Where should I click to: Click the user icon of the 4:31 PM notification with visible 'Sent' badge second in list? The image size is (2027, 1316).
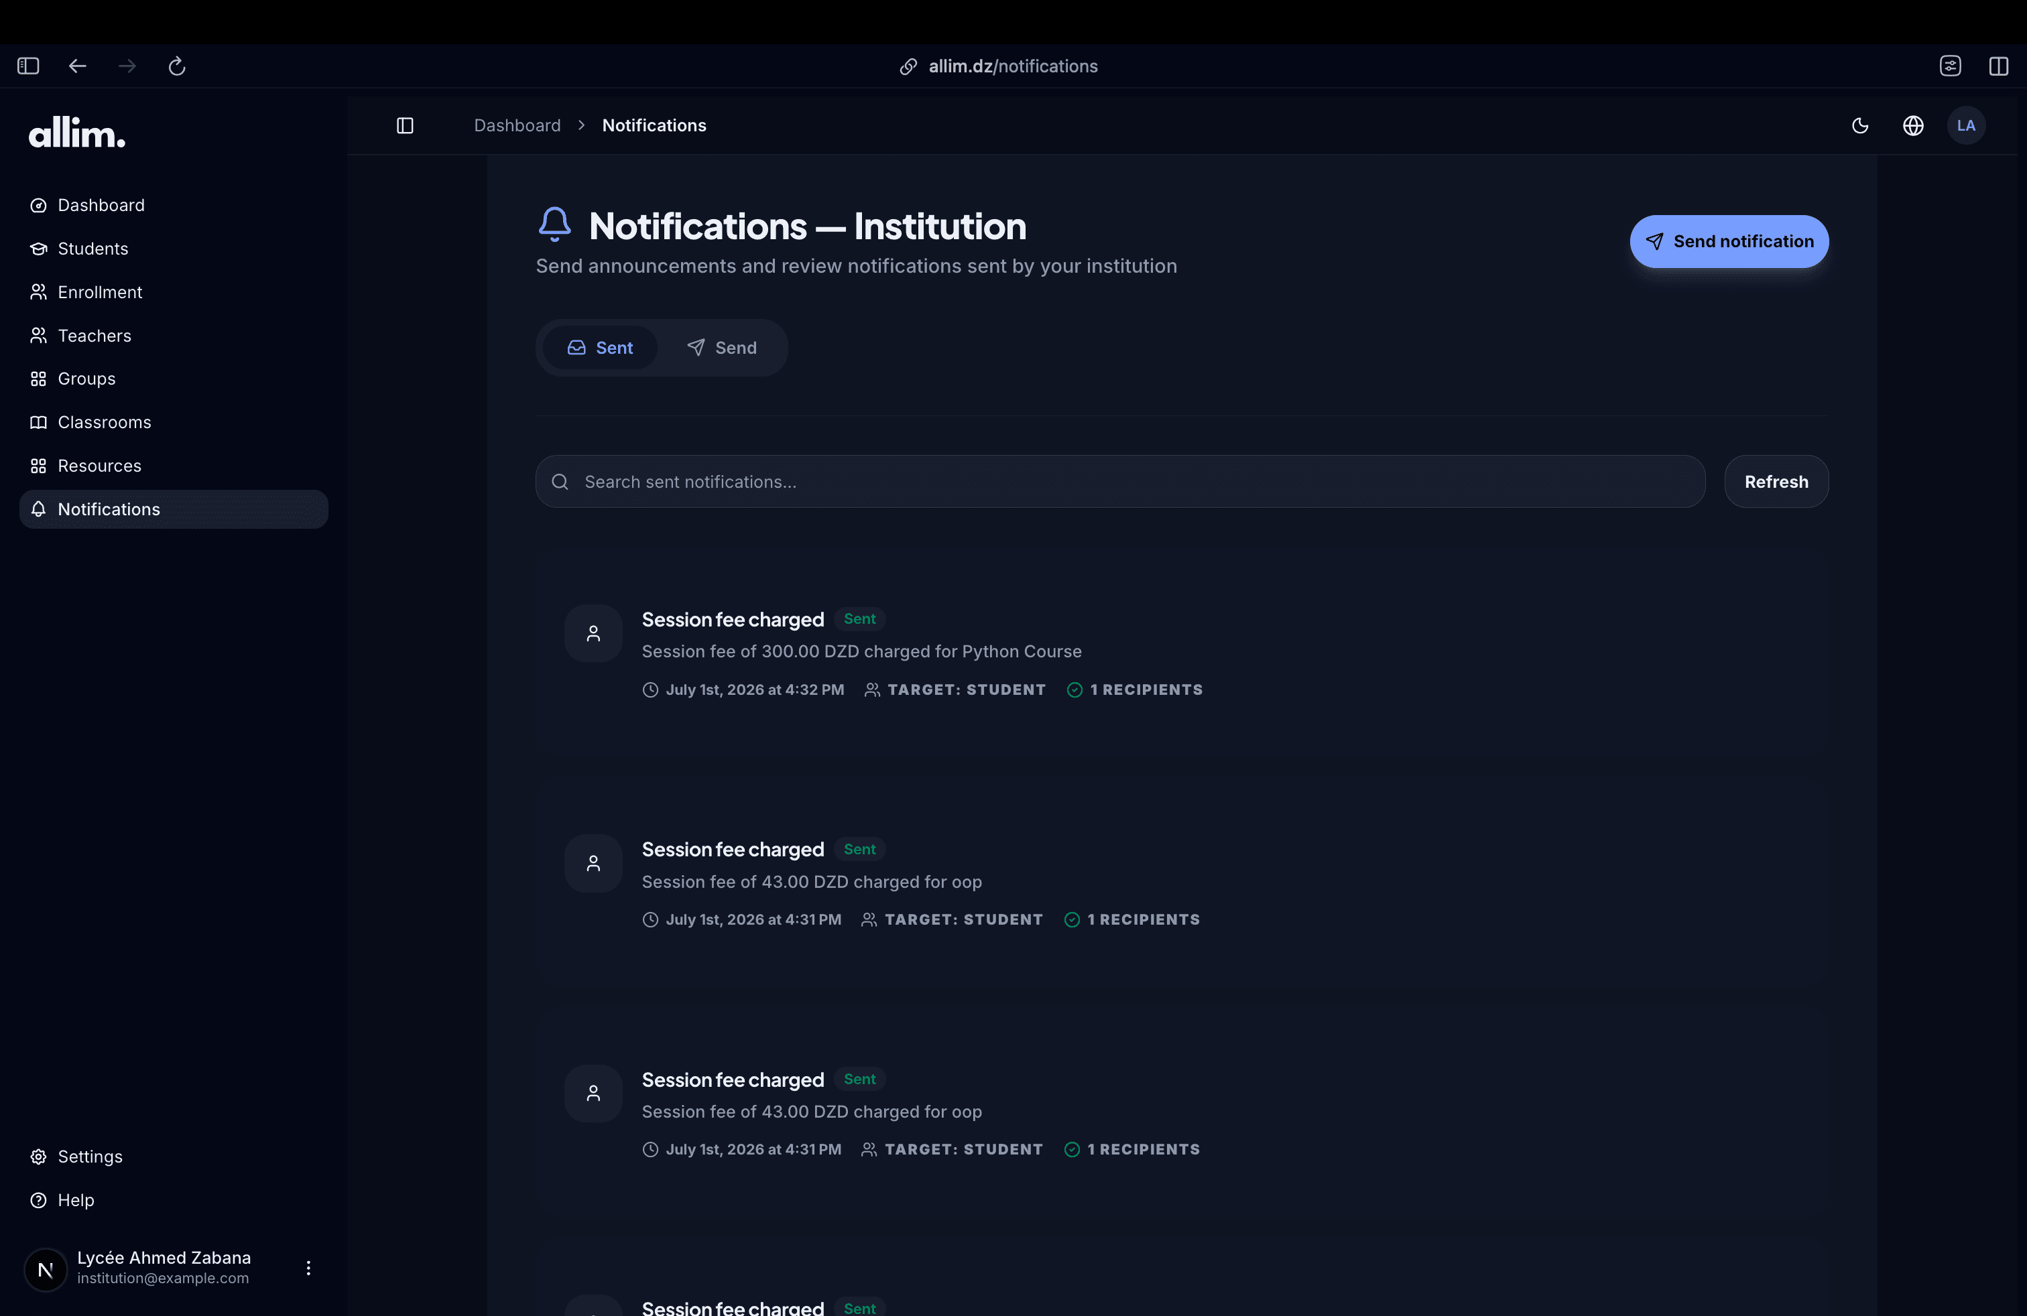click(593, 863)
